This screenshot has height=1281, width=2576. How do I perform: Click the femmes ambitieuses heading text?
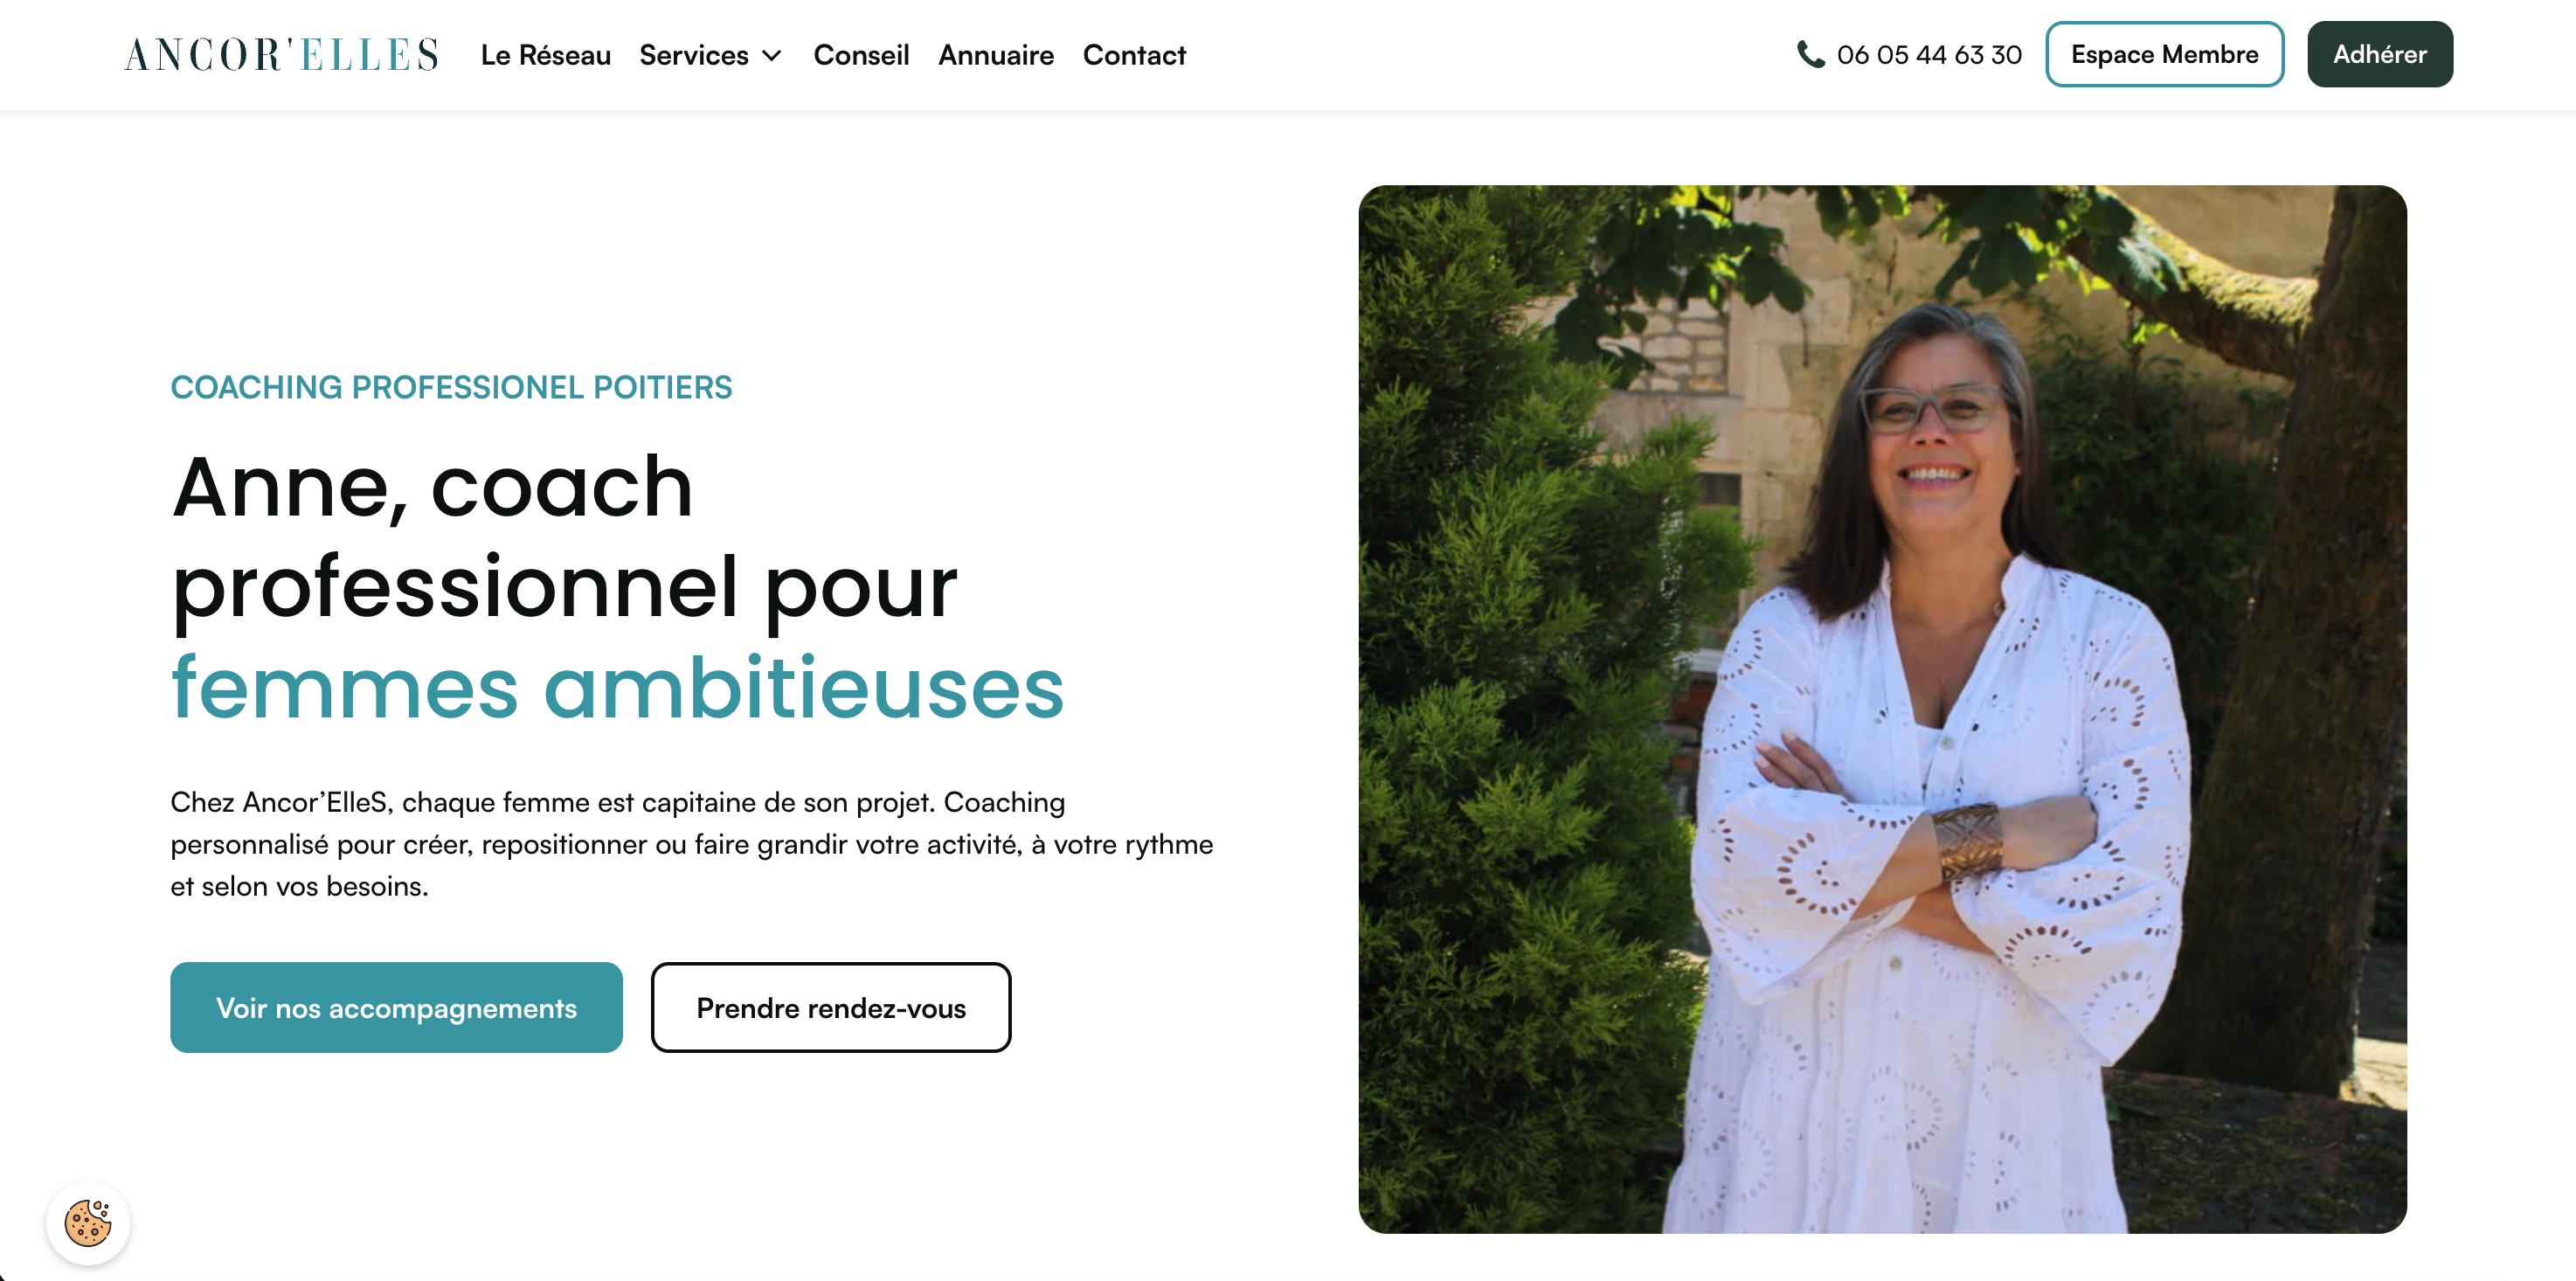[x=617, y=687]
